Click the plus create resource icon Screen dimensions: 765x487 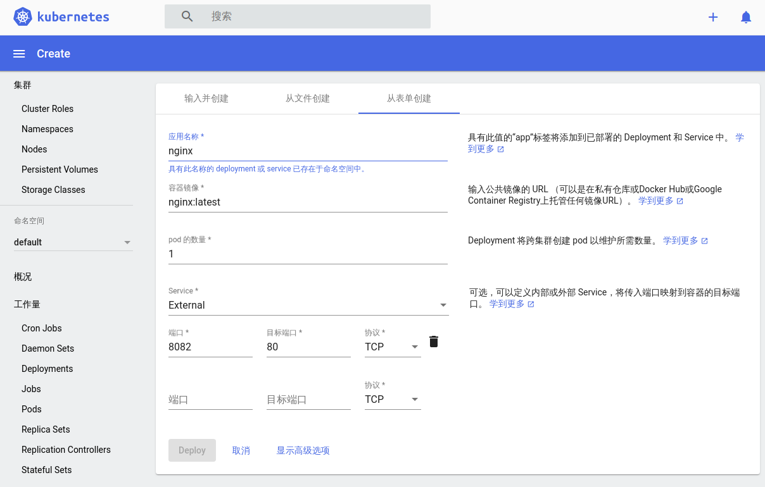point(713,17)
